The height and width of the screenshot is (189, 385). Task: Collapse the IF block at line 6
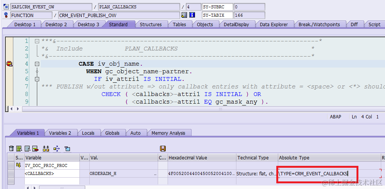coord(37,79)
